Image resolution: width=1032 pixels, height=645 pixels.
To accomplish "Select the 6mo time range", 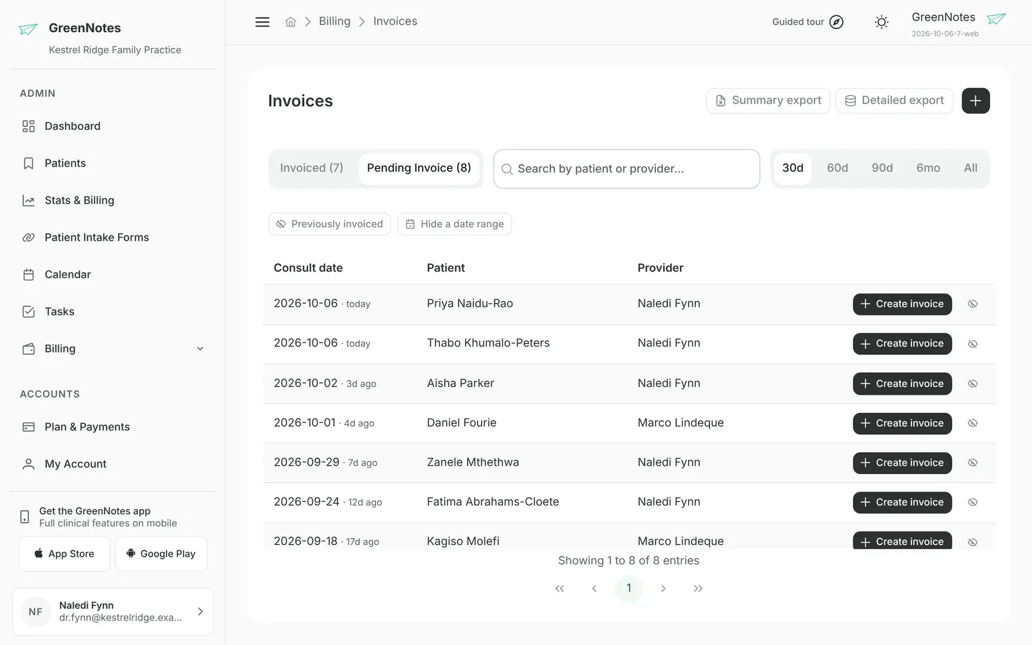I will (x=928, y=168).
